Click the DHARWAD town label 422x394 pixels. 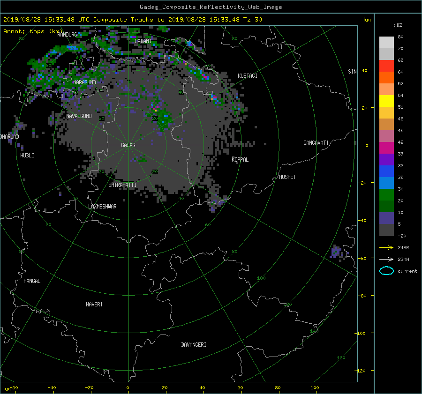[10, 137]
